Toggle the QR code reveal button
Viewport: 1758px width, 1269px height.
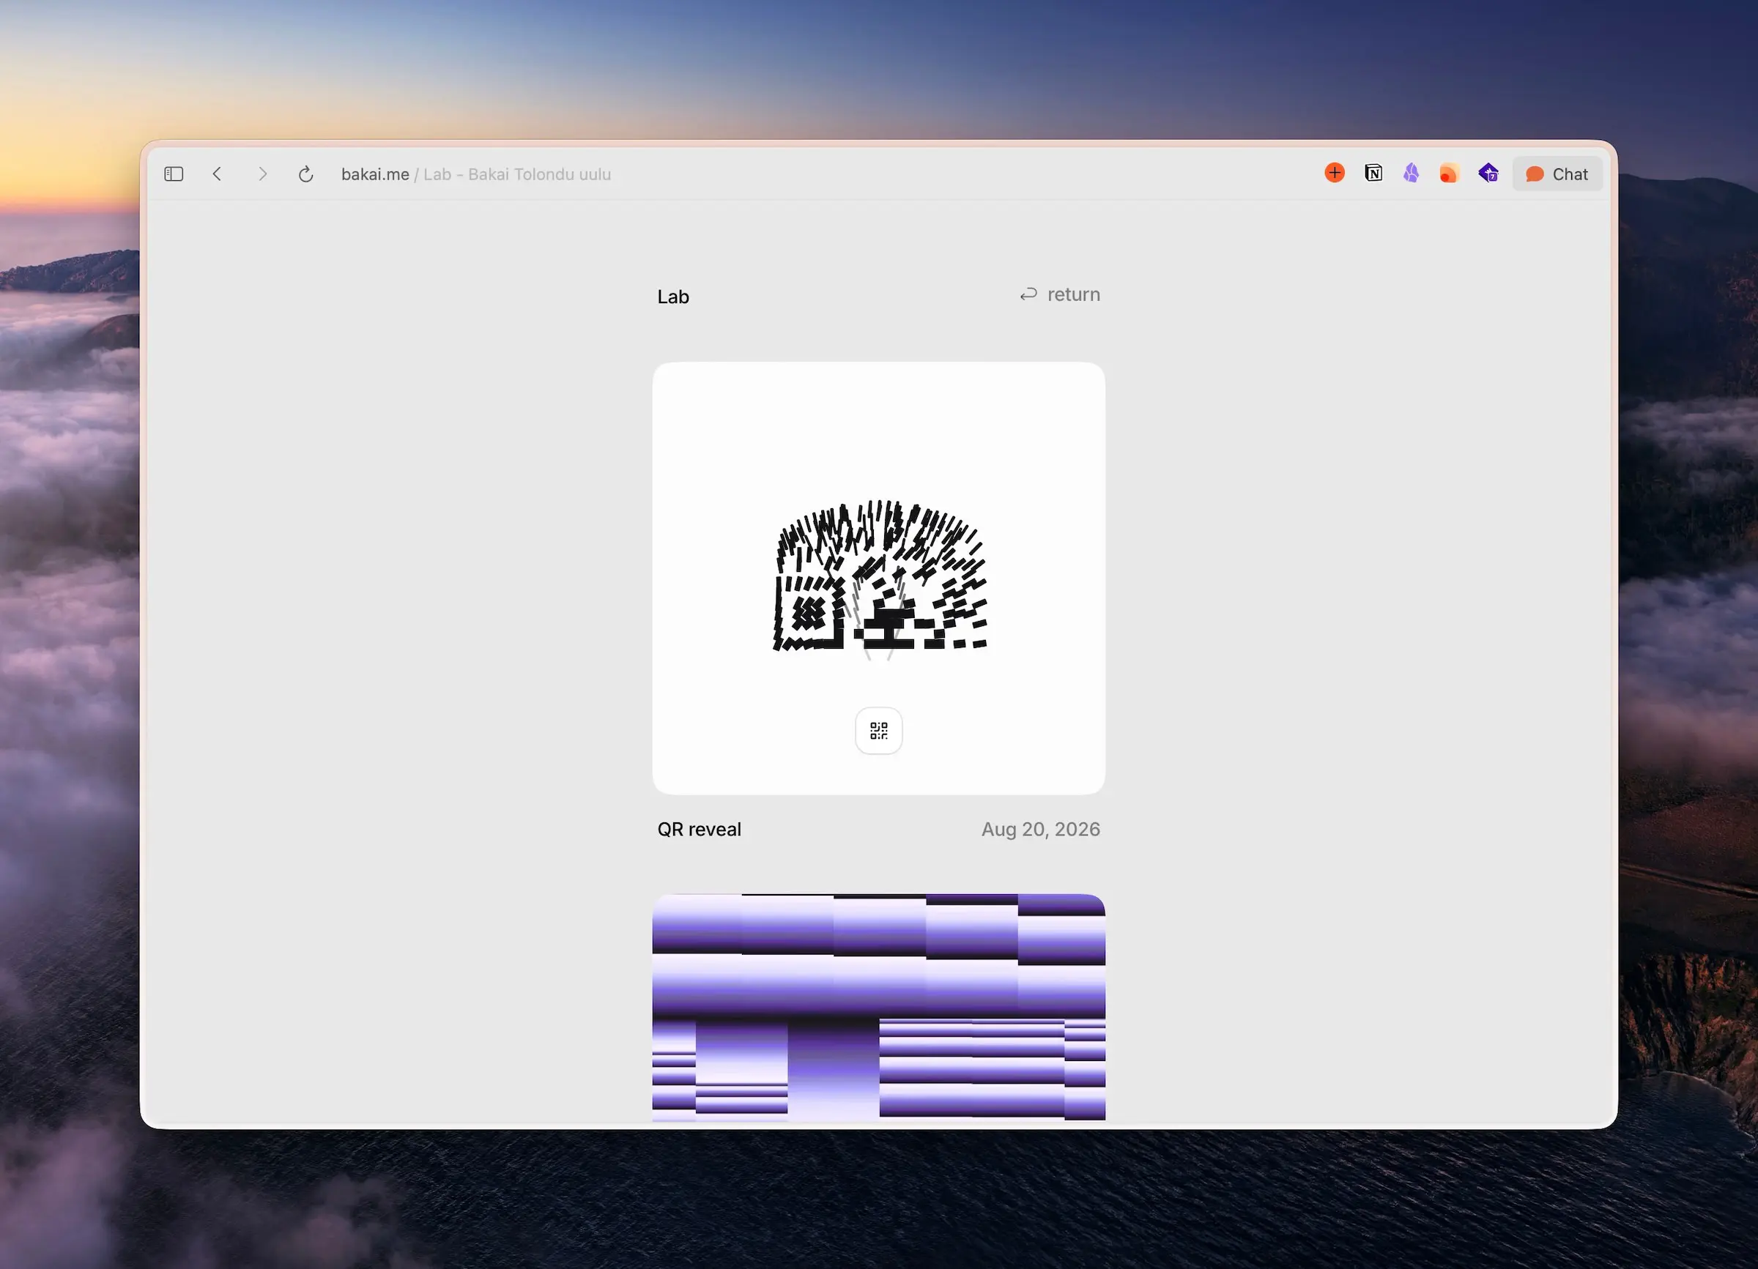pos(878,731)
